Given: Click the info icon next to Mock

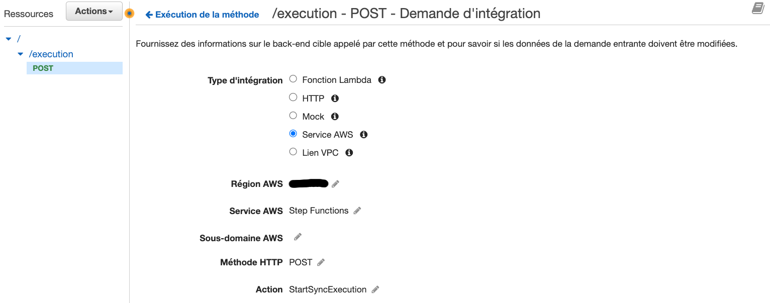Looking at the screenshot, I should pyautogui.click(x=335, y=117).
